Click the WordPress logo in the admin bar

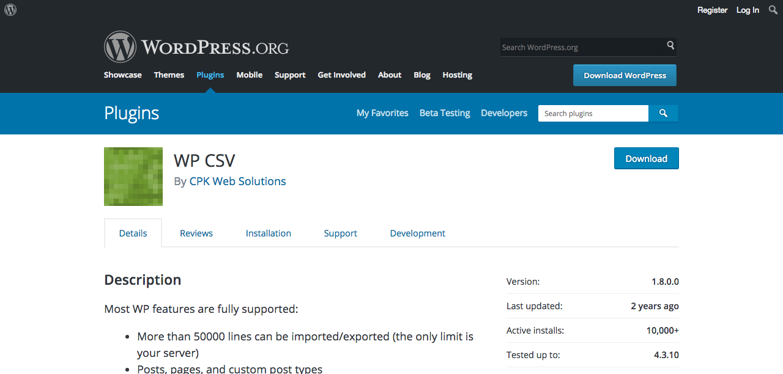[x=10, y=10]
